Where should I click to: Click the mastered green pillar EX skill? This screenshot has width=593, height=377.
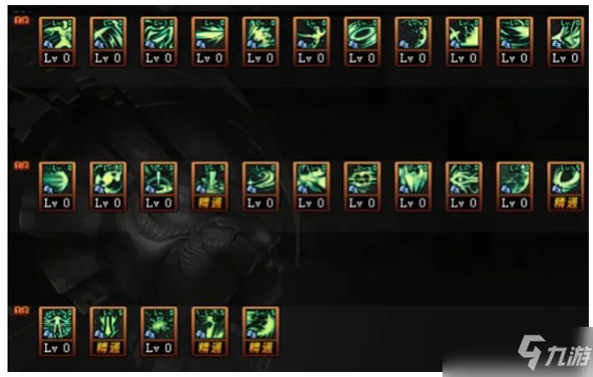pyautogui.click(x=210, y=186)
